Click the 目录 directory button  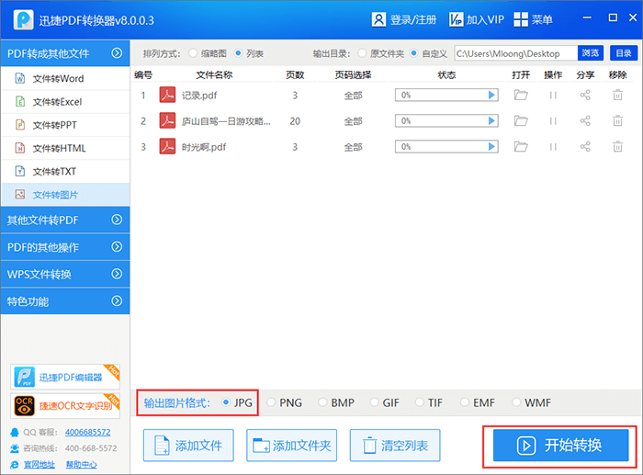click(624, 53)
